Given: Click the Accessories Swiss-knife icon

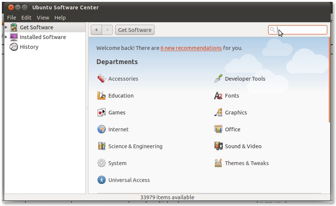Looking at the screenshot, I should (x=102, y=79).
